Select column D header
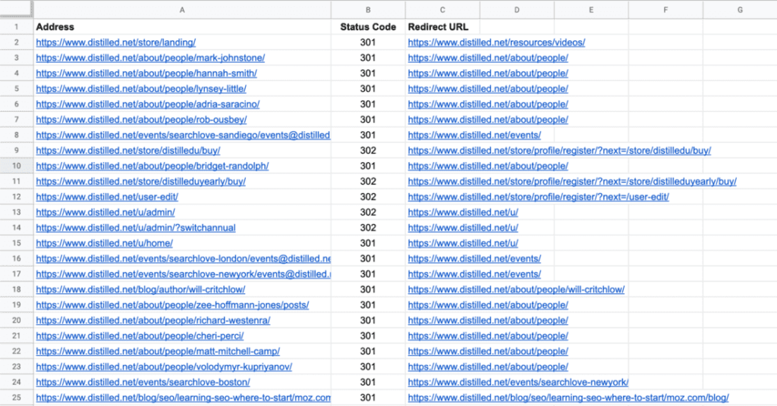Screen dimensions: 777x406 tap(516, 9)
